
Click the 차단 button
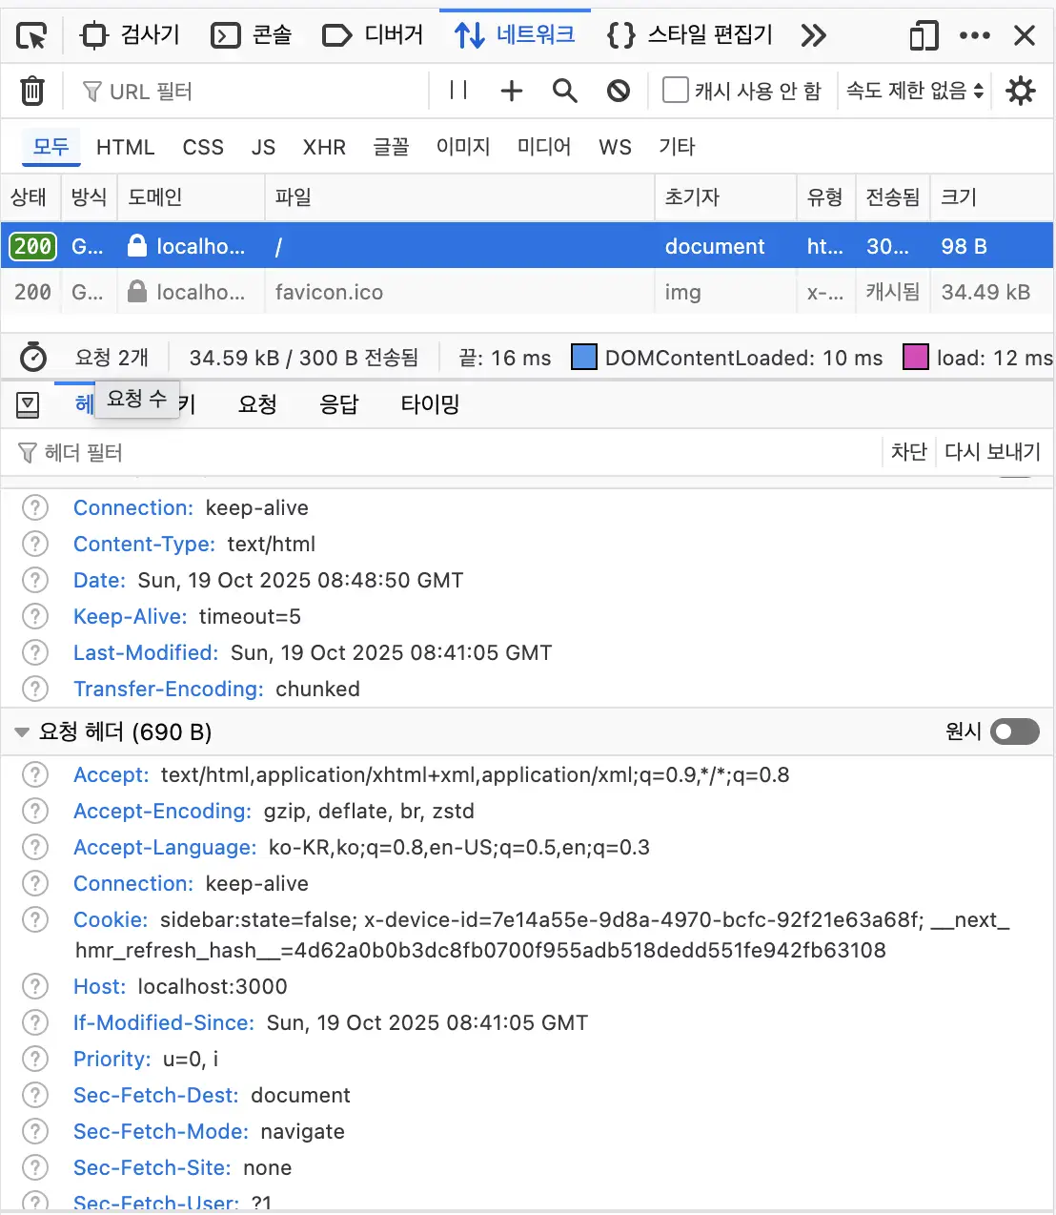click(908, 452)
